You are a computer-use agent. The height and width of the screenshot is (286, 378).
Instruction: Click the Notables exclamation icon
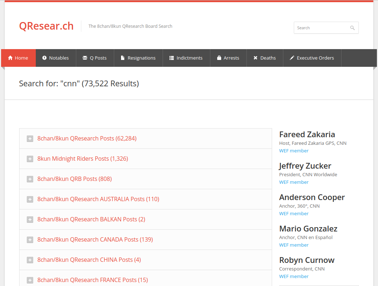tap(44, 58)
